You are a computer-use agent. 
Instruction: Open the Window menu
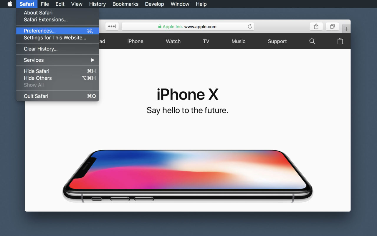[x=180, y=4]
